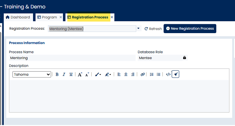
Task: Switch to the Dashboard tab
Action: [x=18, y=17]
